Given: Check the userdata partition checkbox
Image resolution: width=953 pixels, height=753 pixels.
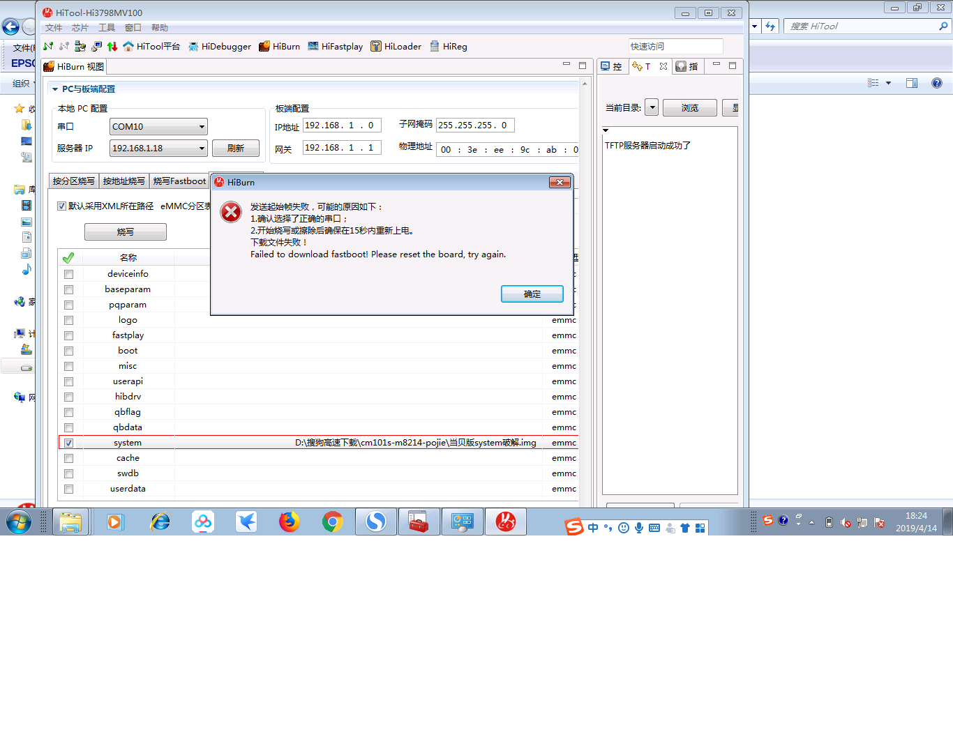Looking at the screenshot, I should point(68,489).
